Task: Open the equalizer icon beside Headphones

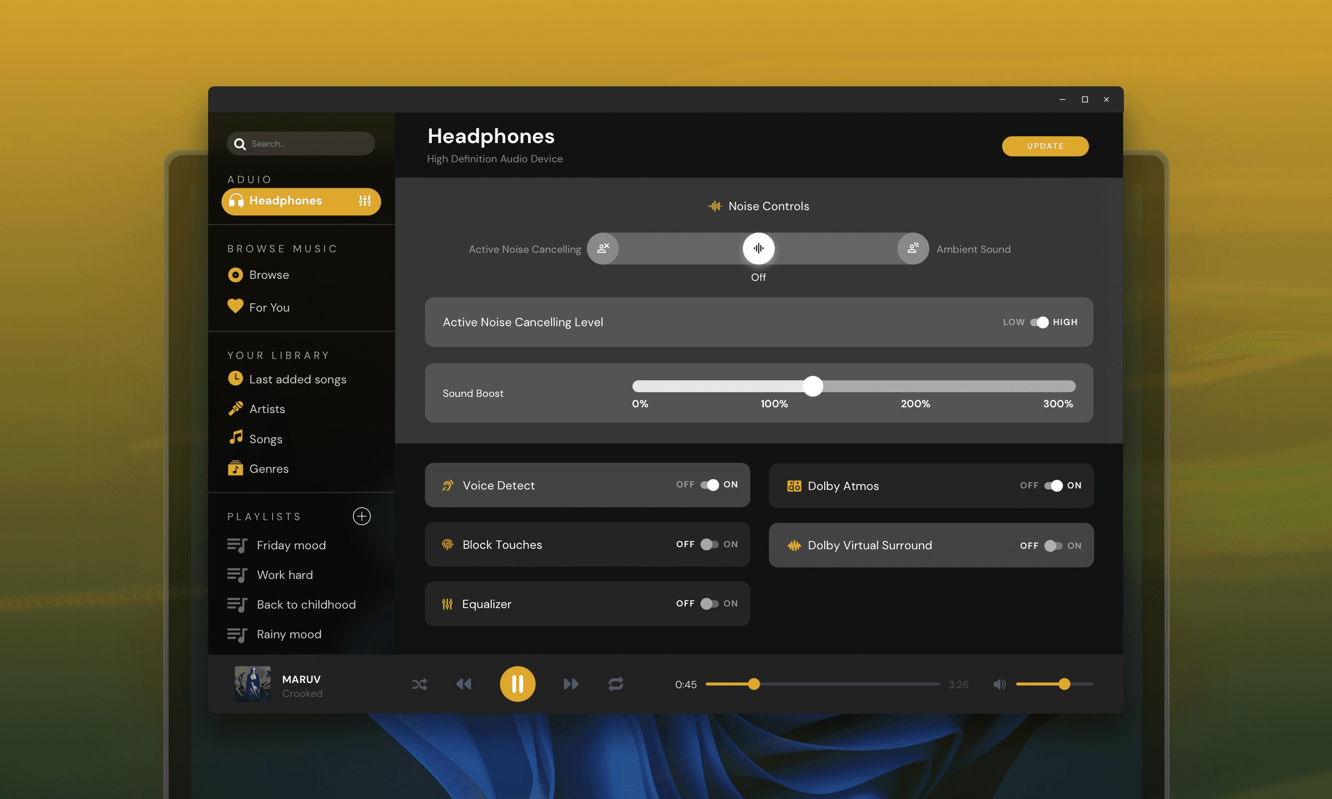Action: point(365,201)
